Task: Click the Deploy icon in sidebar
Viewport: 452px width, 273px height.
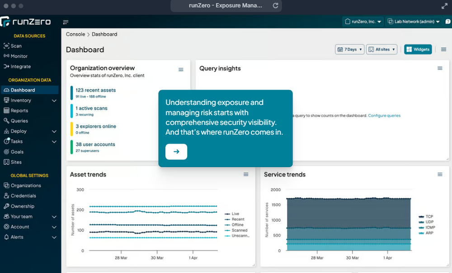Action: (6, 131)
